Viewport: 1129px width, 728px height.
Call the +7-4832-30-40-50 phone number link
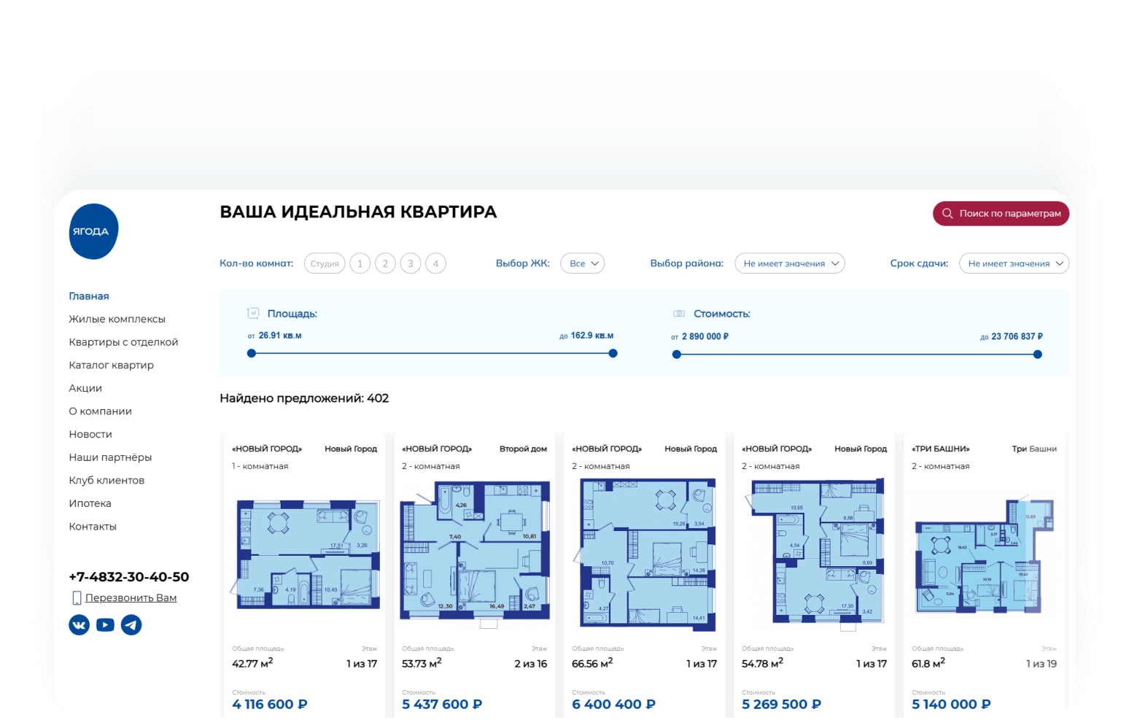(128, 577)
